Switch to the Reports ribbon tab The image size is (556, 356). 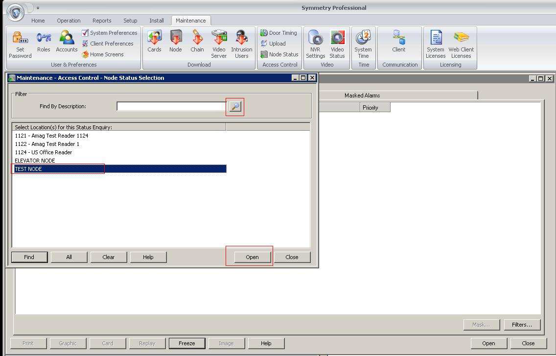(x=102, y=21)
